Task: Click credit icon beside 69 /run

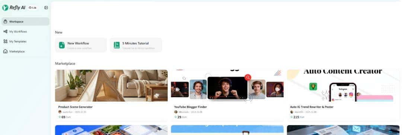Action: [x=60, y=117]
